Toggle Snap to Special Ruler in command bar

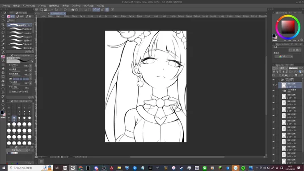pyautogui.click(x=98, y=10)
